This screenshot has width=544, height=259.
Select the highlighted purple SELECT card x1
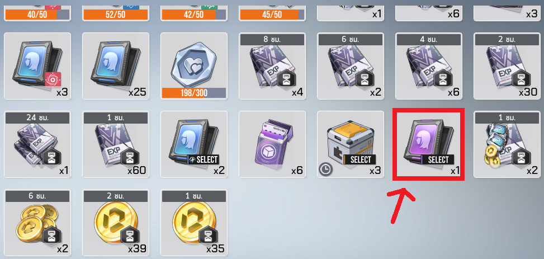(x=428, y=144)
